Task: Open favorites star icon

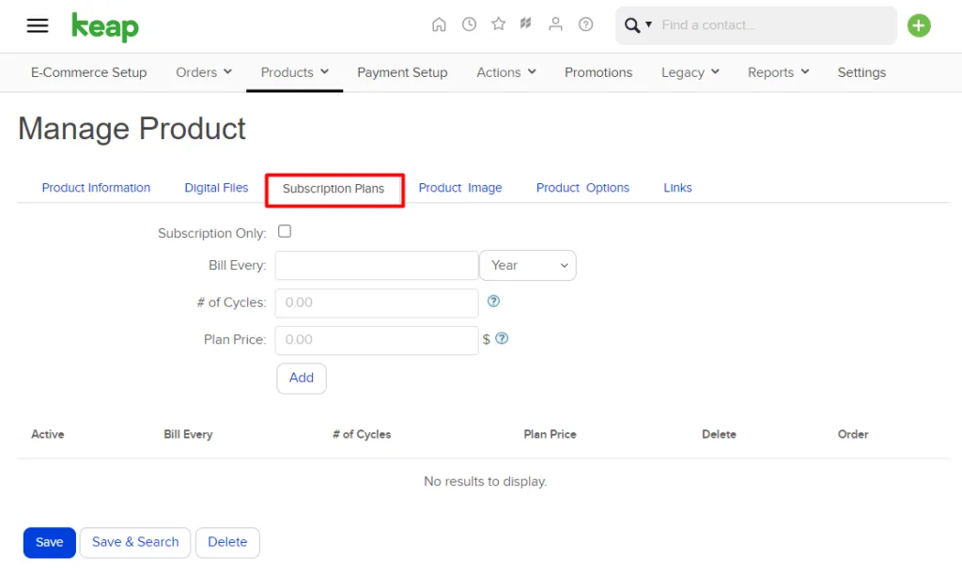Action: [x=498, y=23]
